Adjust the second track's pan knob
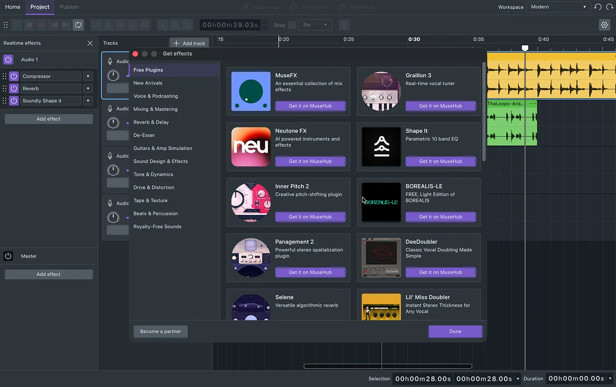 click(113, 123)
